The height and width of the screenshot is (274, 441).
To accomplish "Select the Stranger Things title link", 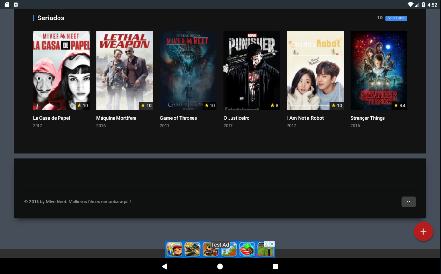I will coord(367,118).
